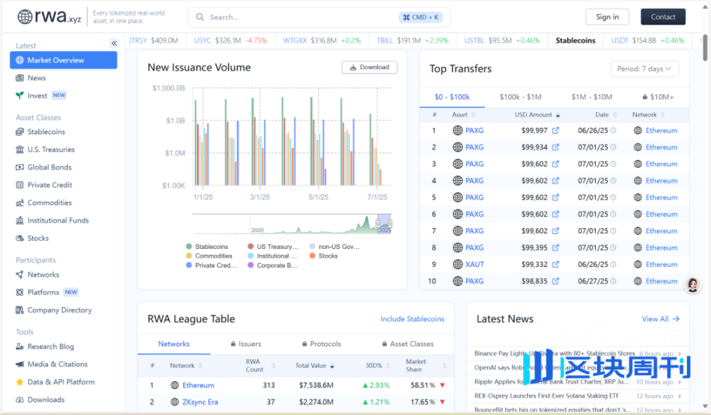Click the Commodities icon
This screenshot has height=415, width=711.
(19, 203)
